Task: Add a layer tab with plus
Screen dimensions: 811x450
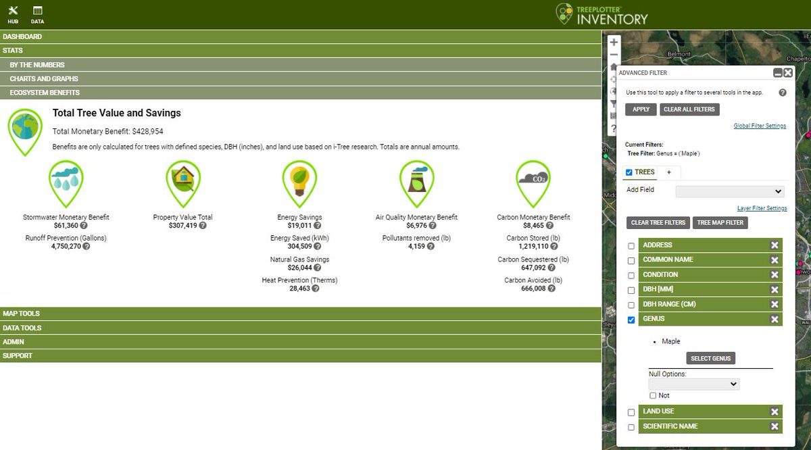Action: [x=669, y=172]
